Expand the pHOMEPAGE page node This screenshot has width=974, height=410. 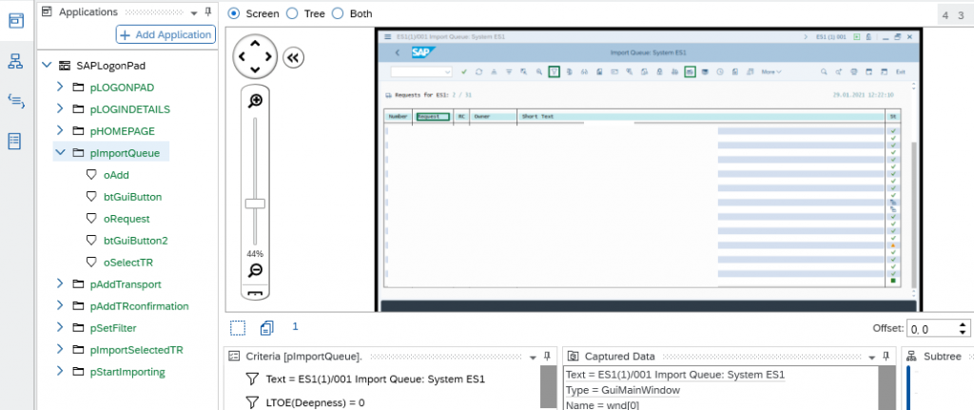click(60, 130)
